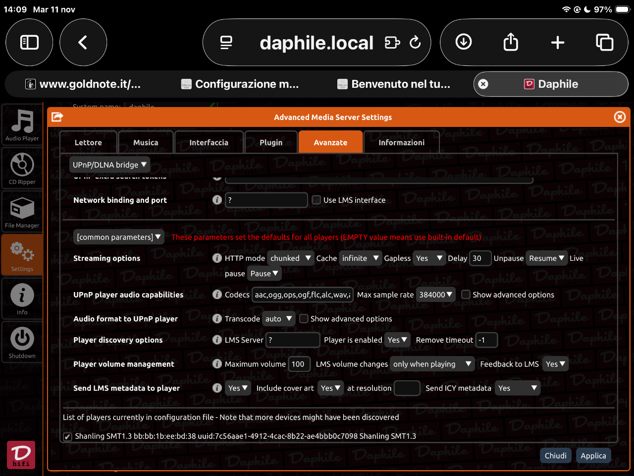Open the UPnP/DLNA bridge dropdown
This screenshot has width=634, height=476.
109,165
